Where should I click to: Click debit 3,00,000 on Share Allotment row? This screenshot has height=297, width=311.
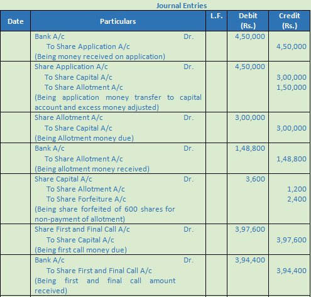pos(250,117)
